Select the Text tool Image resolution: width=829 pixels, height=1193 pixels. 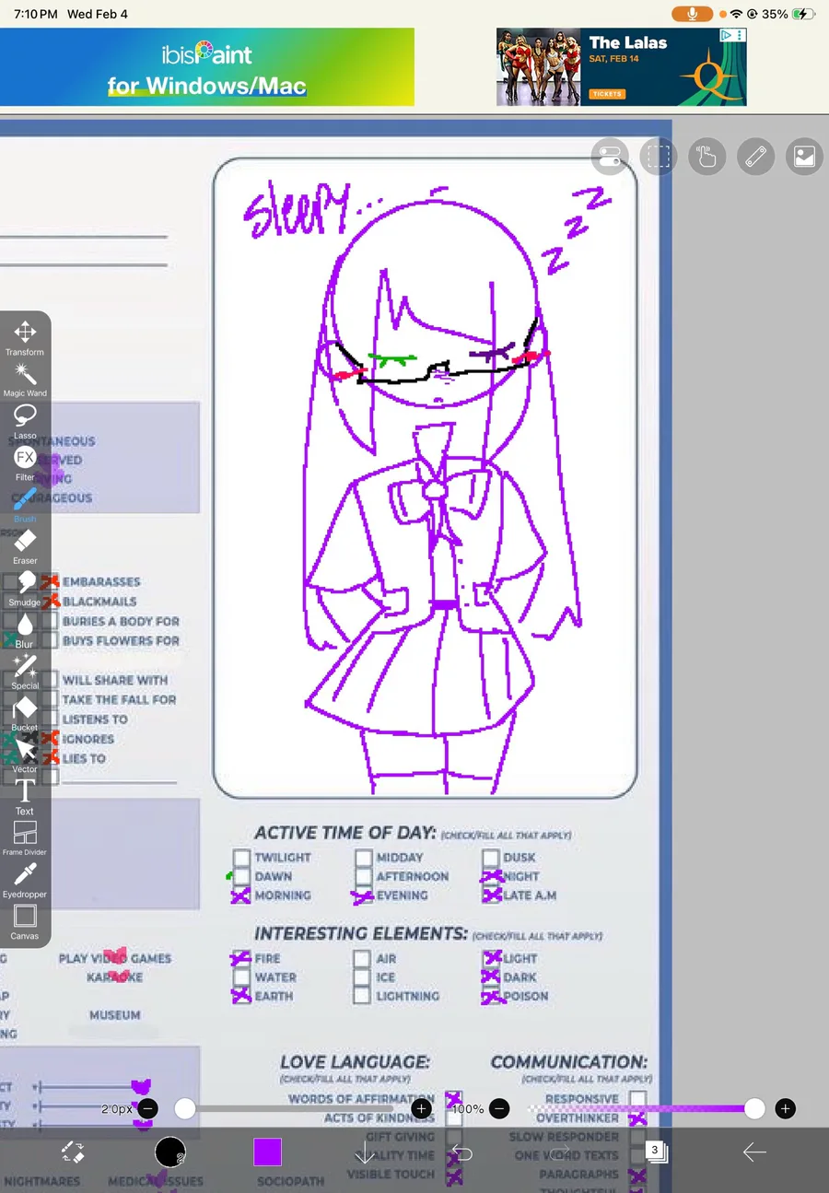pos(25,796)
